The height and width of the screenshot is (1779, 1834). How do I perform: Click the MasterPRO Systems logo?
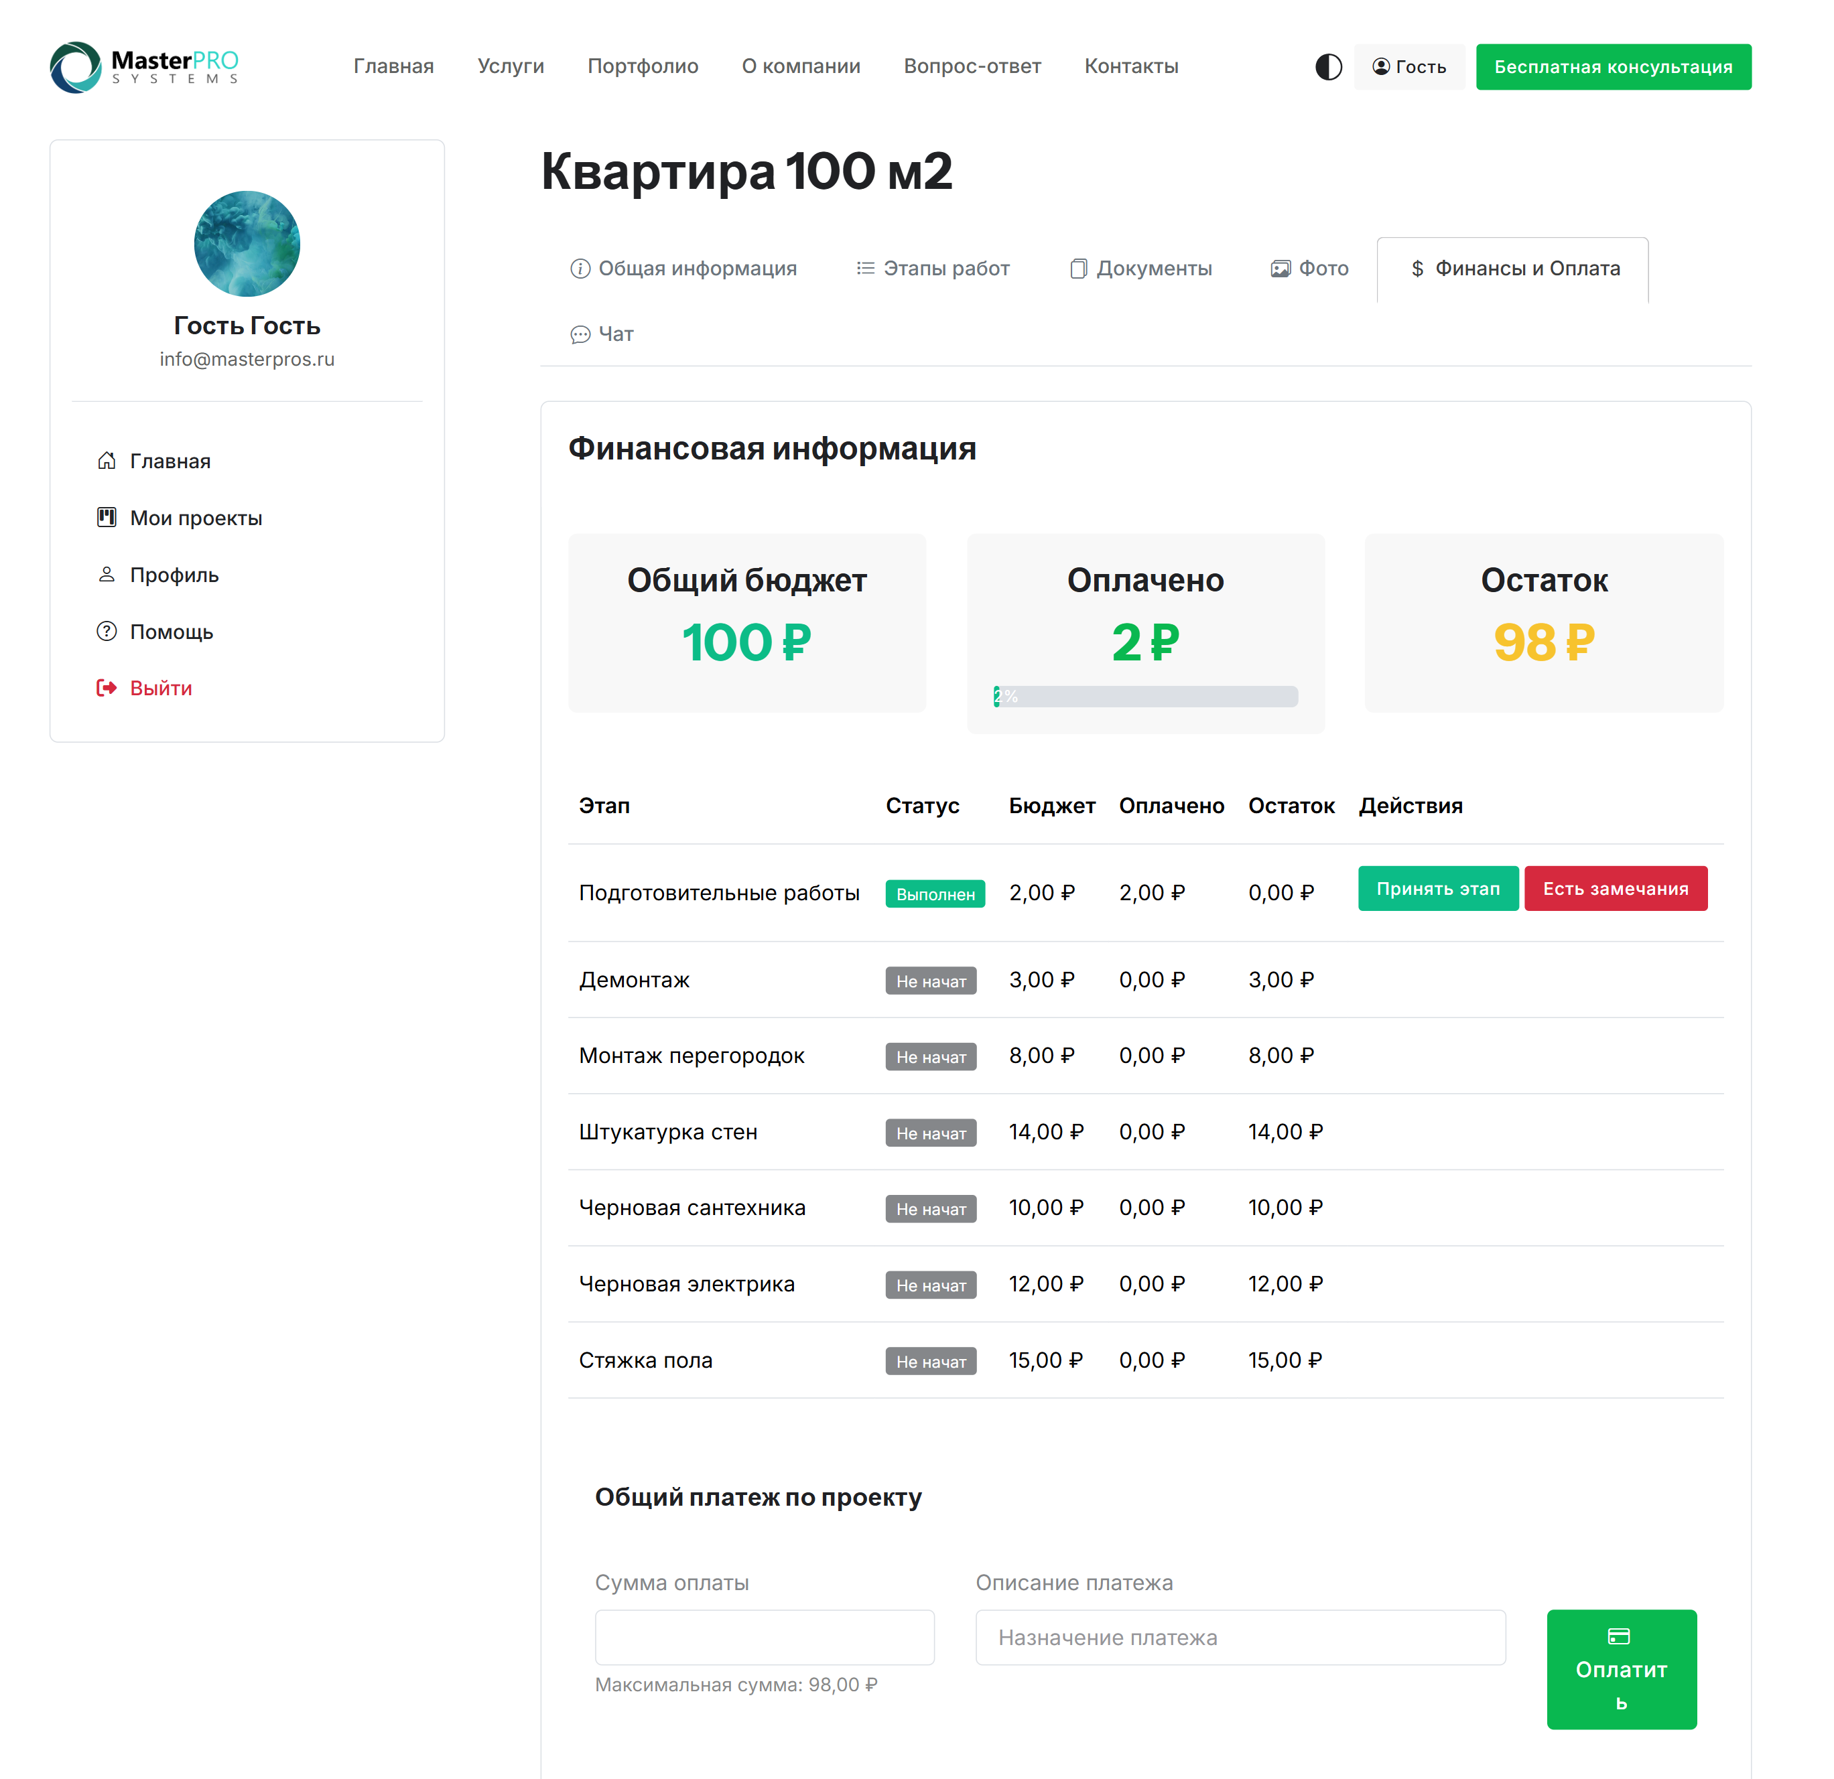[144, 66]
